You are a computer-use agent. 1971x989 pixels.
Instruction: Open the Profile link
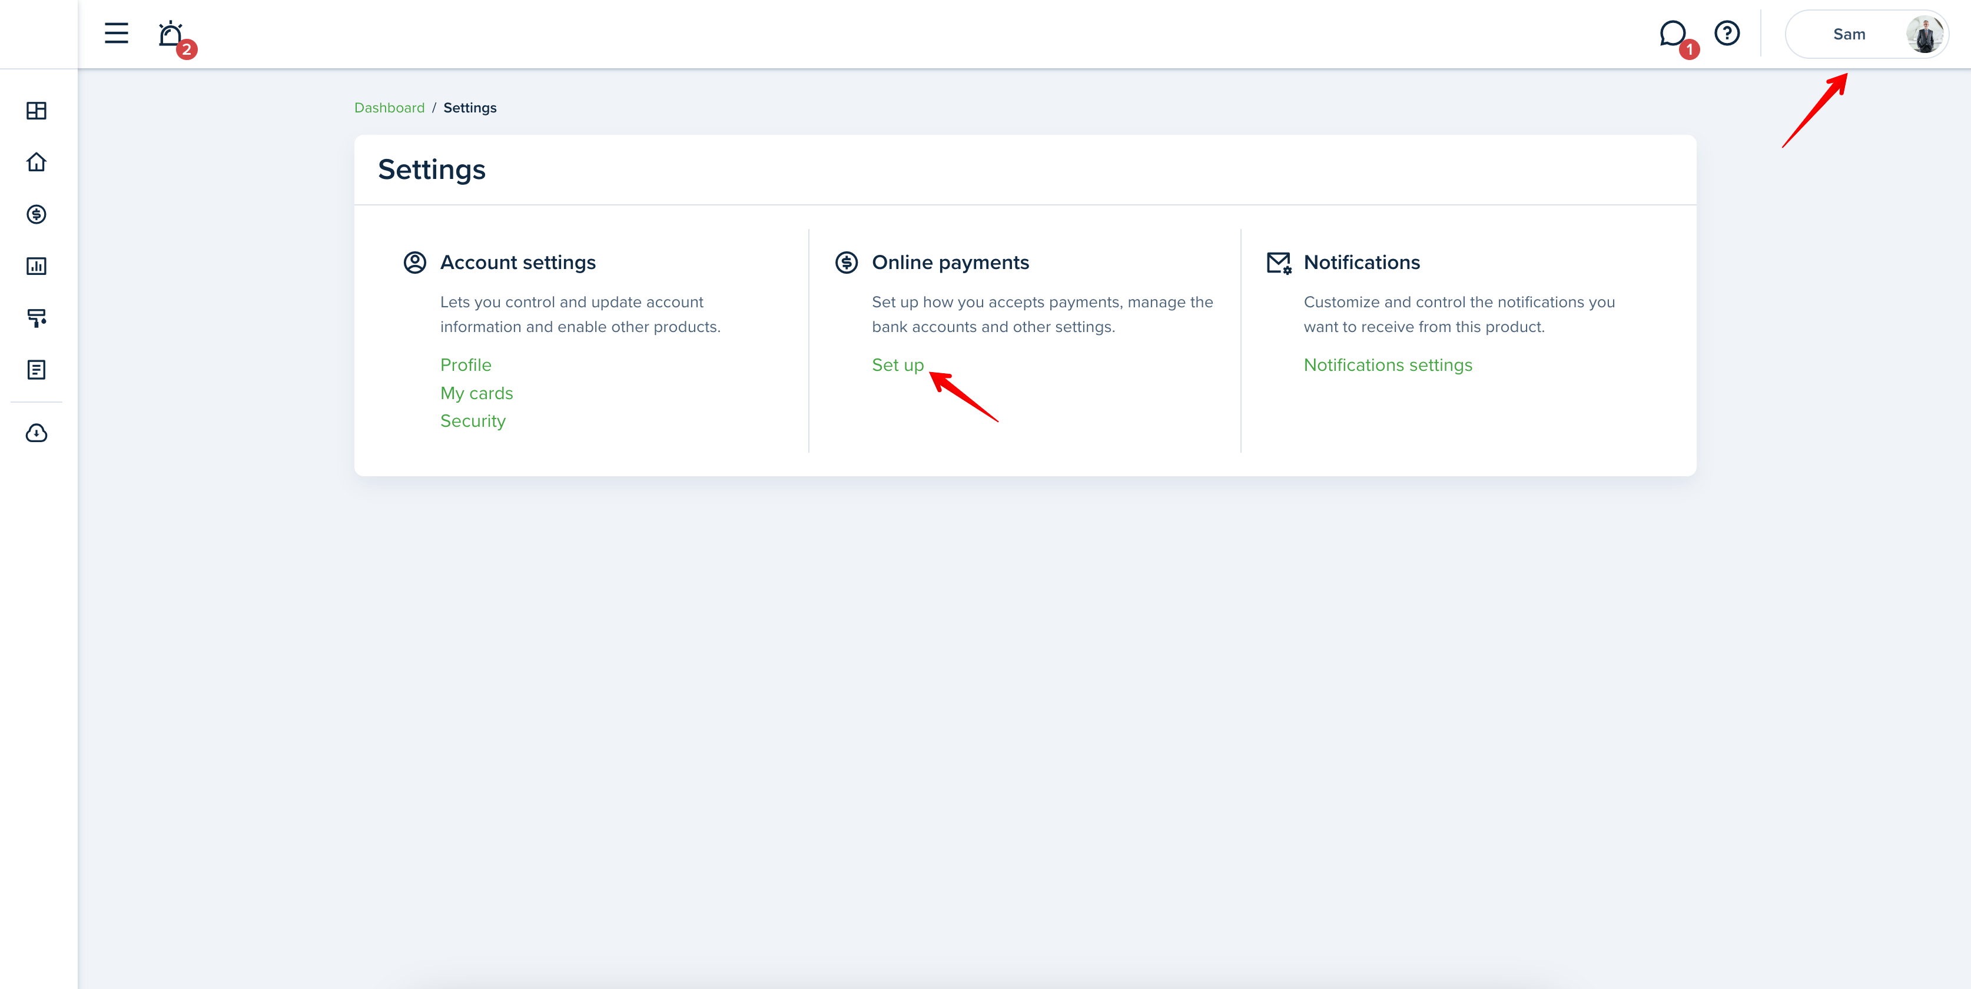click(x=466, y=365)
